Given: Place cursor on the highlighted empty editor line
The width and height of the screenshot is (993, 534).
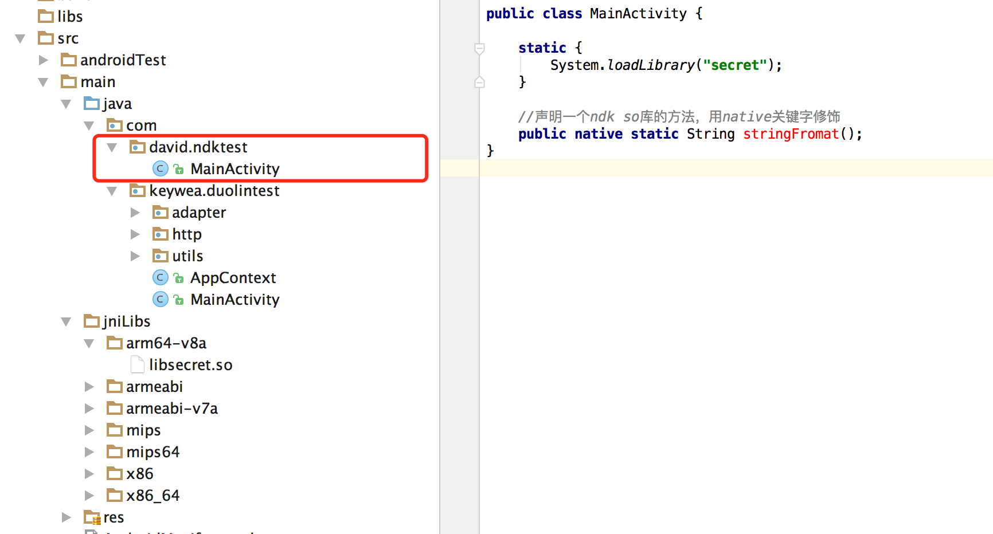Looking at the screenshot, I should 736,168.
